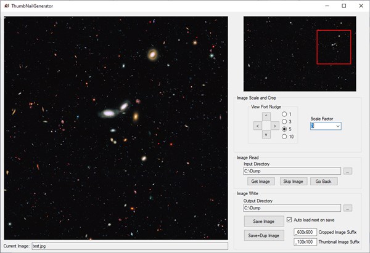Viewport: 370px width, 253px height.
Task: Nudge the view port right
Action: 275,126
